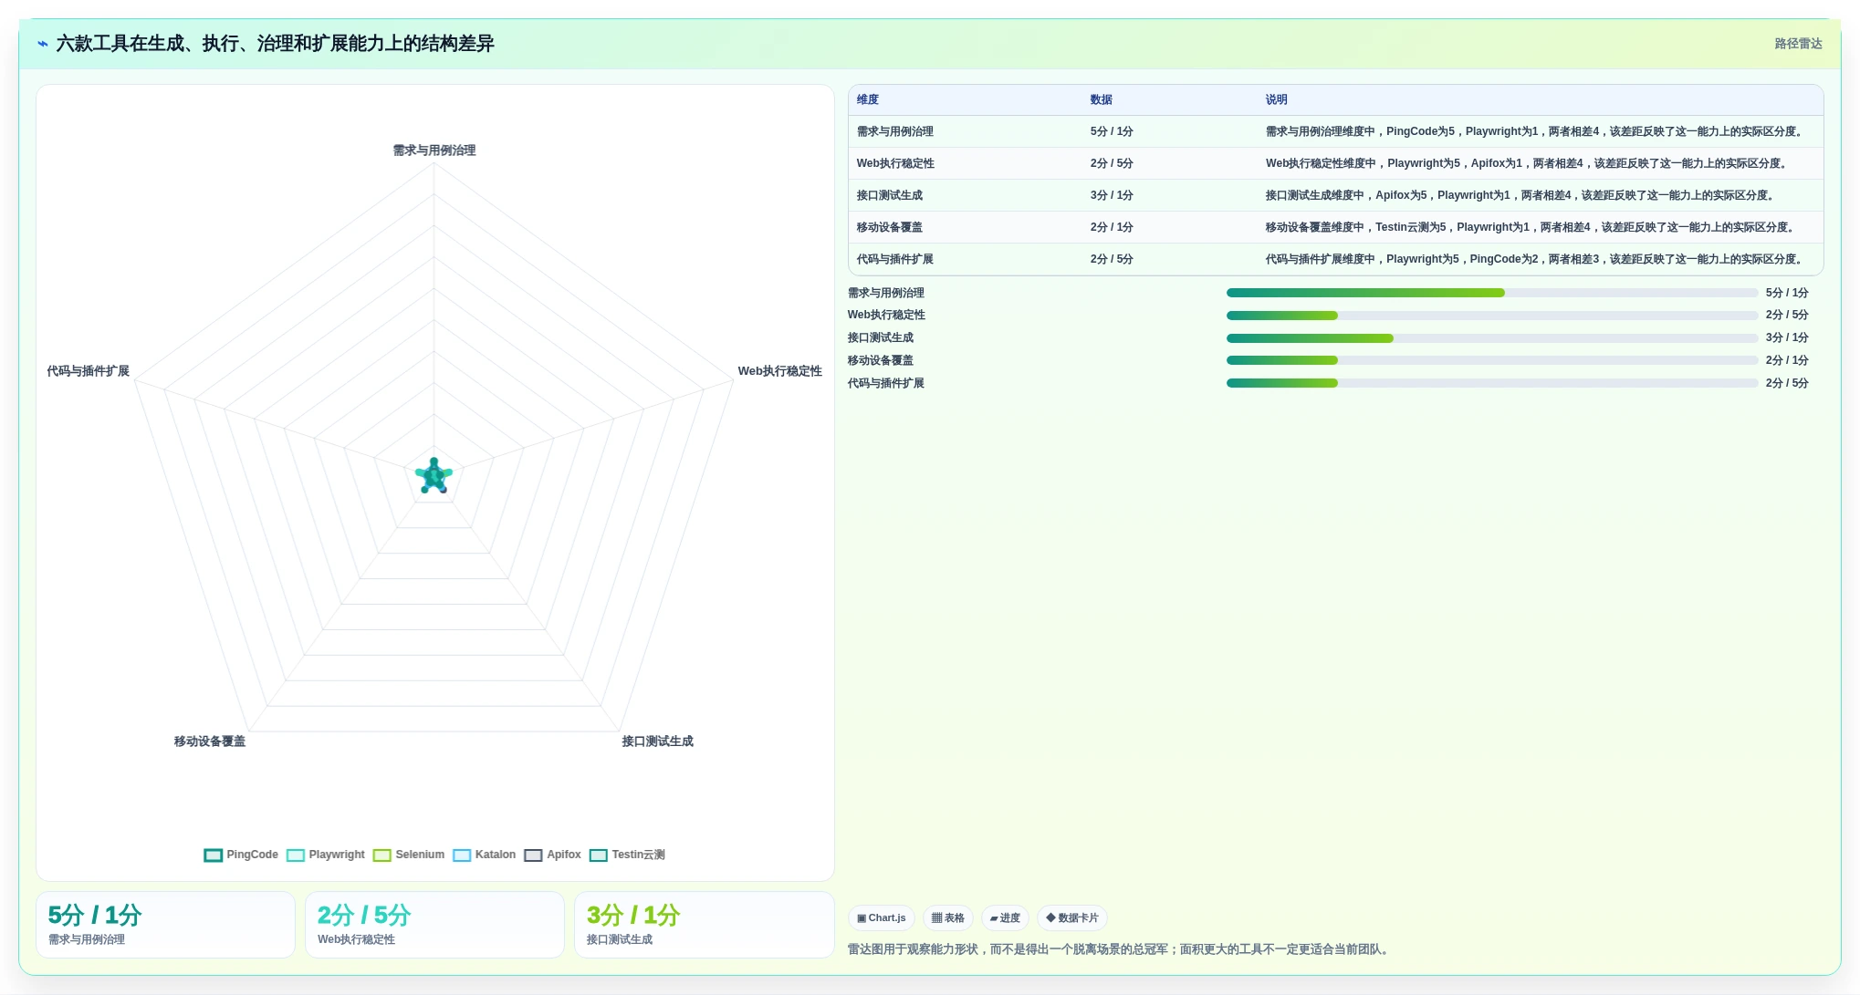Toggle PingCode legend swatch

pos(213,855)
